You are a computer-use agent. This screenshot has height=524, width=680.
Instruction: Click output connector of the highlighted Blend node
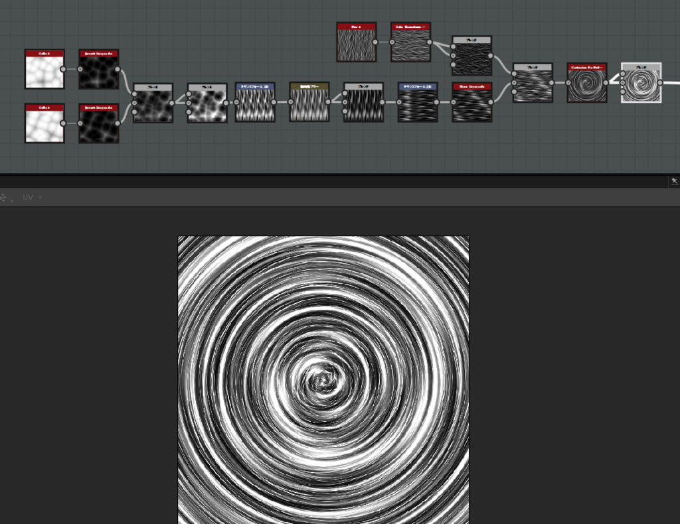click(659, 83)
